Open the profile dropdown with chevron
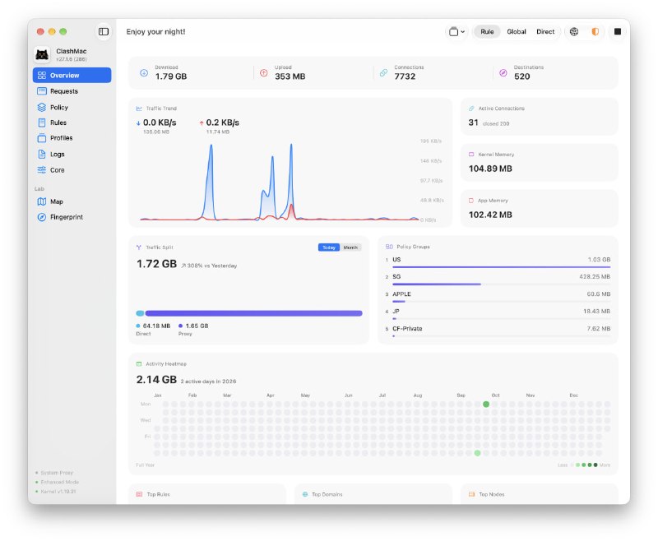Viewport: 658px width, 541px height. [x=456, y=31]
